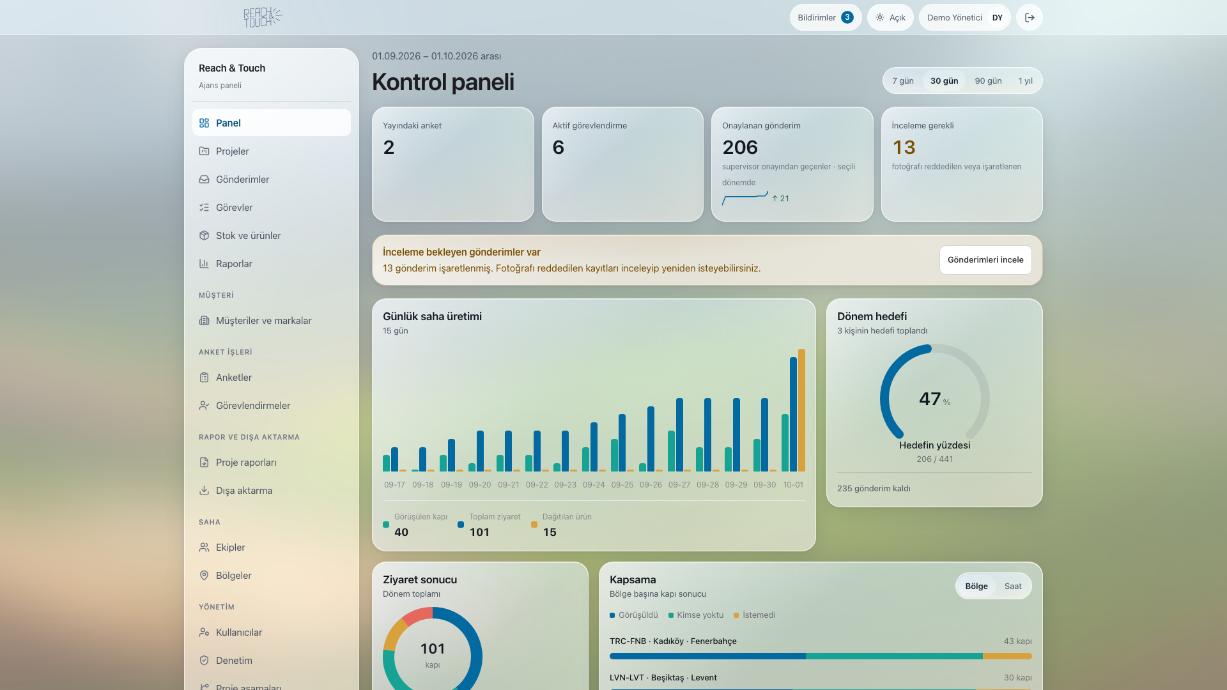The image size is (1227, 690).
Task: Click the Kullanıcılar user icon
Action: pyautogui.click(x=204, y=632)
